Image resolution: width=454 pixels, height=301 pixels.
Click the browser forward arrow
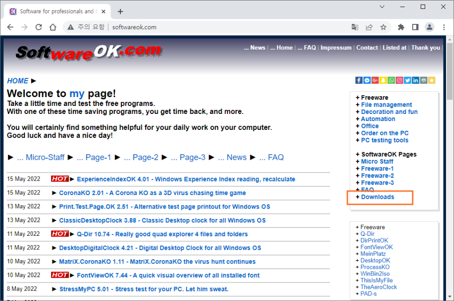[x=24, y=27]
